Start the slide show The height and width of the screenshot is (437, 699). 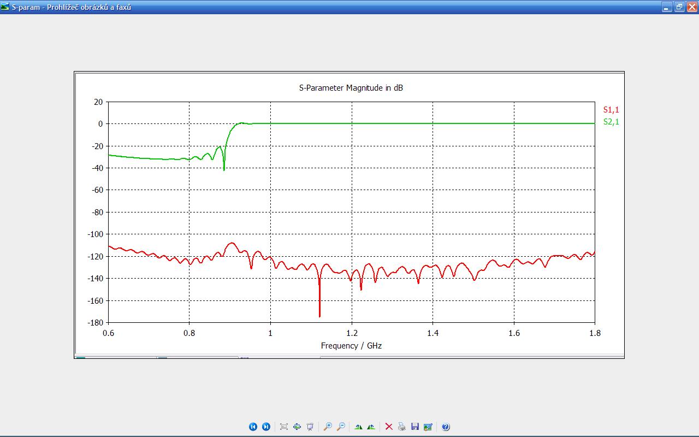(x=310, y=427)
